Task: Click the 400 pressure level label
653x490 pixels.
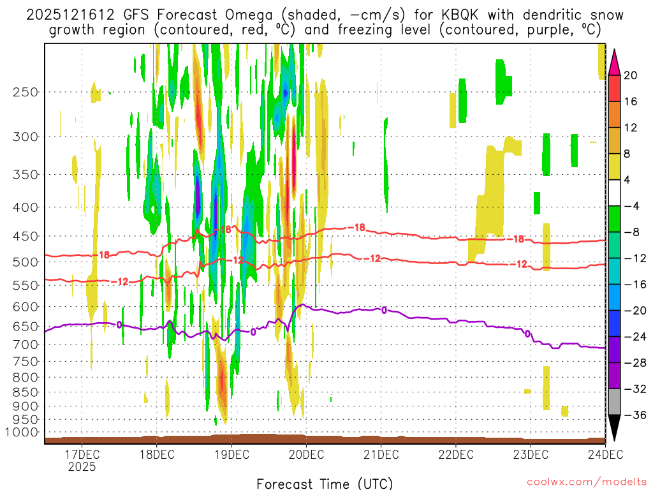Action: coord(26,207)
